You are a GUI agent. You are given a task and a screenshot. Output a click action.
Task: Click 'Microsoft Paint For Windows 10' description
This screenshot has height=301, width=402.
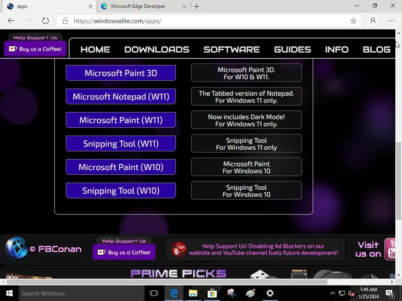(247, 167)
